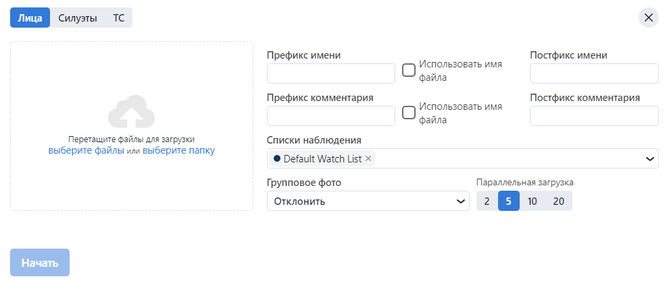Focus the Постфикс имени input field

[594, 73]
